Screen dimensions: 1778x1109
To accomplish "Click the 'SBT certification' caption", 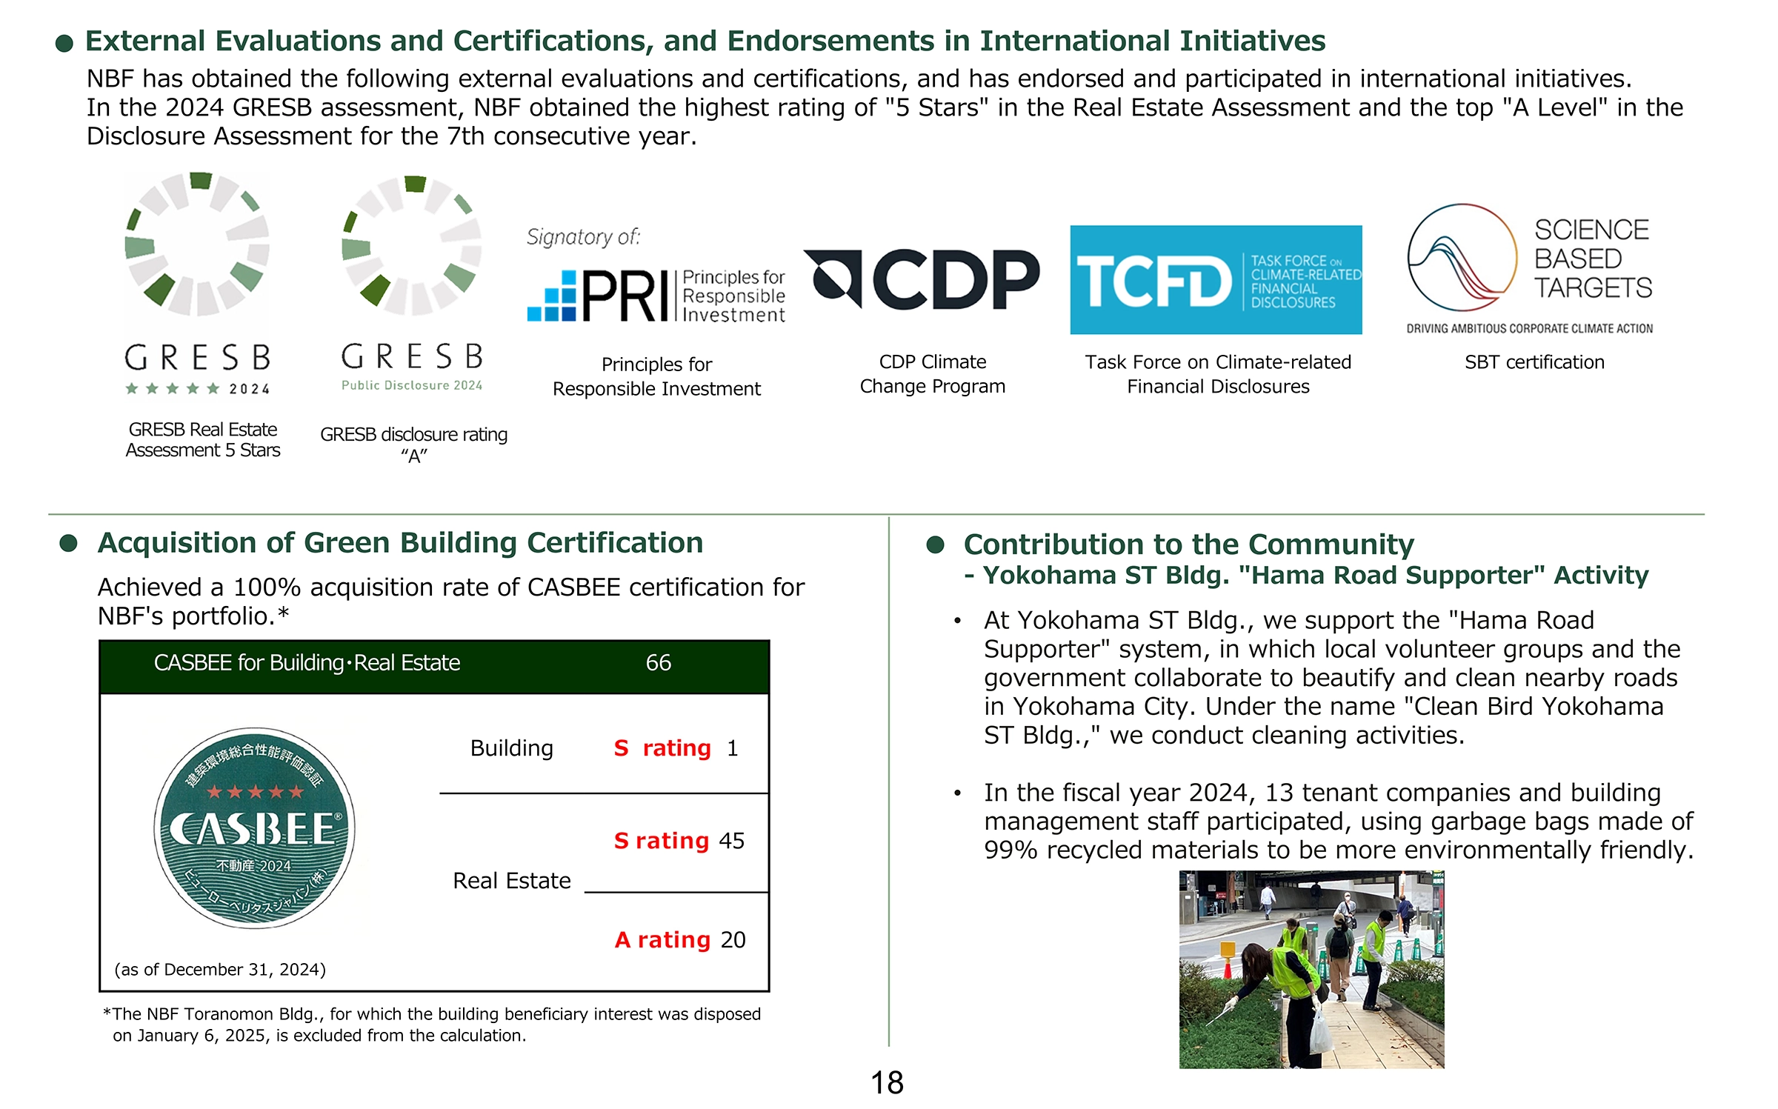I will (x=1534, y=362).
